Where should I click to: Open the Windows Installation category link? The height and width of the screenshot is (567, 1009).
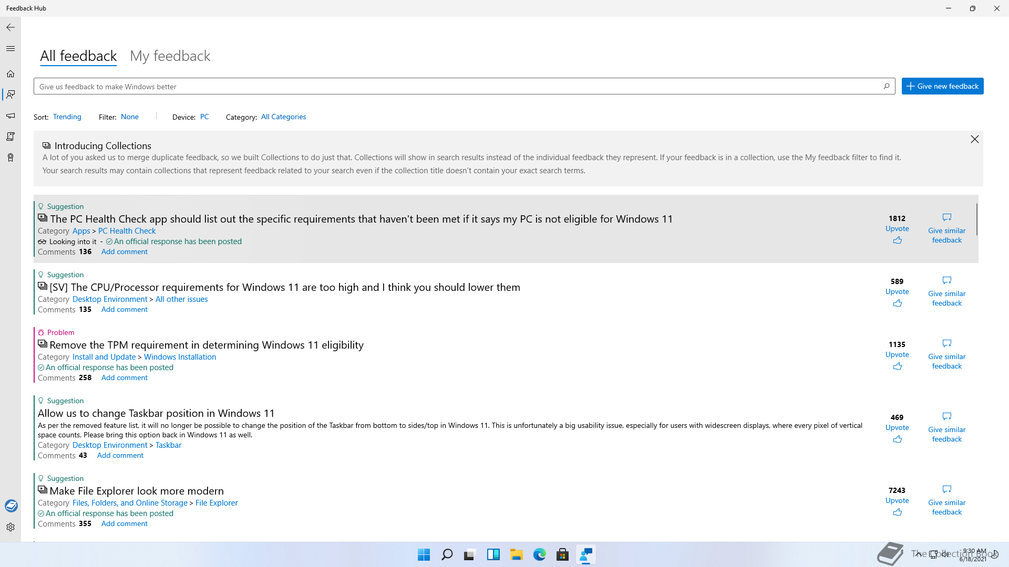pos(180,357)
